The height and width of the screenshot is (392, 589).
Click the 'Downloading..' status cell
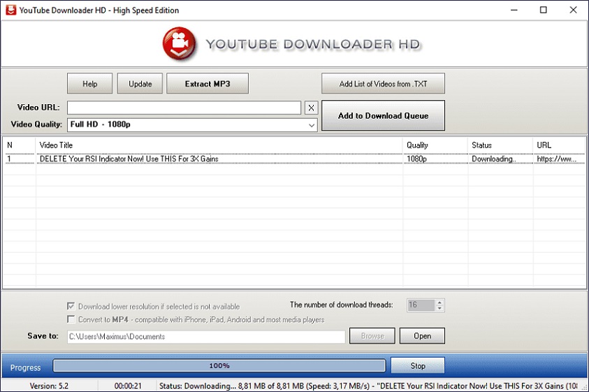pyautogui.click(x=500, y=159)
